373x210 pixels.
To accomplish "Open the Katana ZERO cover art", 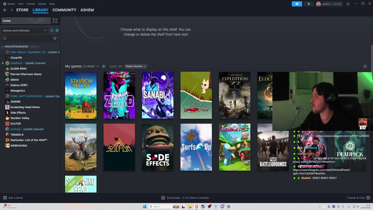I will pos(119,95).
